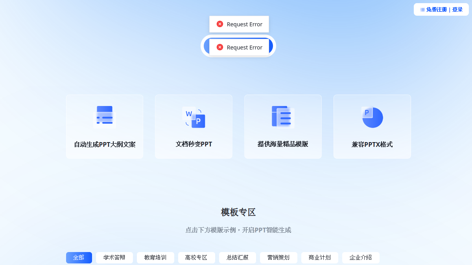Click the red error icon in the toast covering the blue button

pyautogui.click(x=220, y=47)
